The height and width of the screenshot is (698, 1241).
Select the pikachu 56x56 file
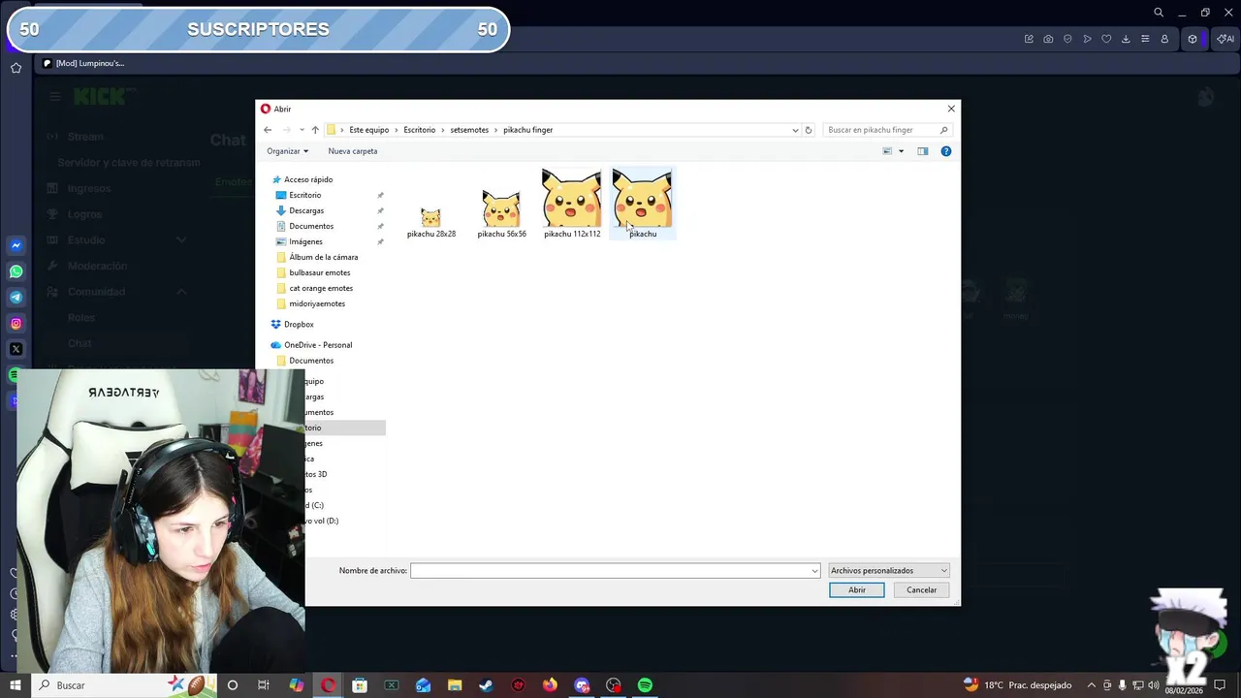(x=501, y=213)
